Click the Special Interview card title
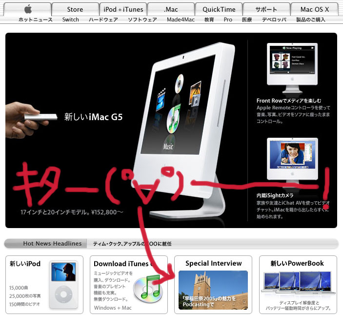 tap(214, 263)
